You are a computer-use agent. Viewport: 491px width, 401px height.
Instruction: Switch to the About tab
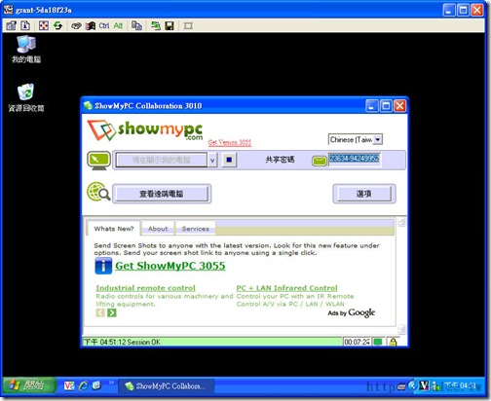[x=158, y=229]
